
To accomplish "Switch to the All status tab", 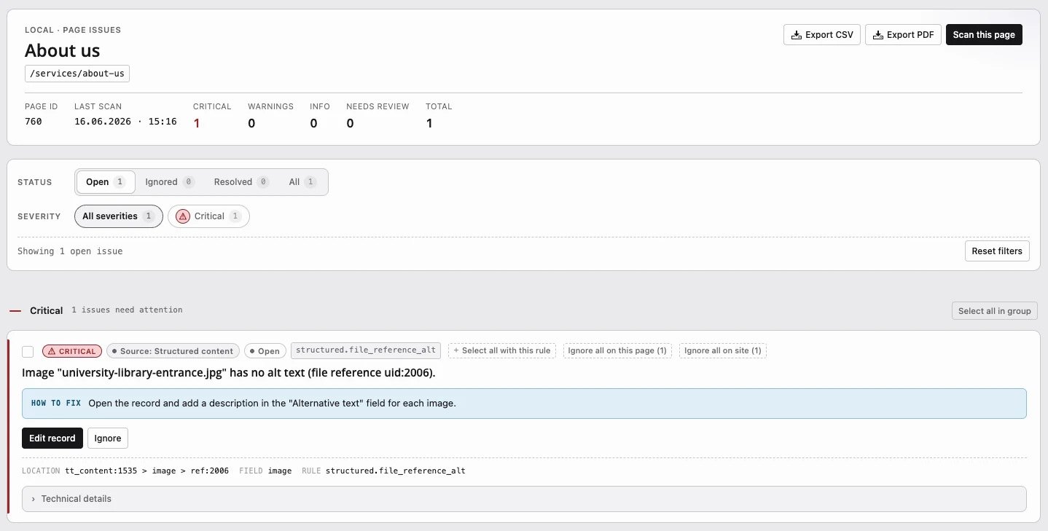I will (302, 182).
